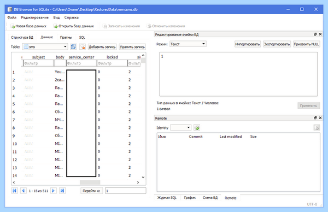The image size is (328, 212).
Task: Select the body cell "2ca..." in row 2
Action: click(x=60, y=80)
